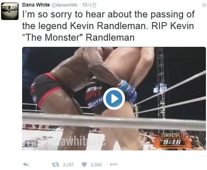The height and width of the screenshot is (170, 207).
Task: Click the 9:16 round clock overlay
Action: (172, 142)
